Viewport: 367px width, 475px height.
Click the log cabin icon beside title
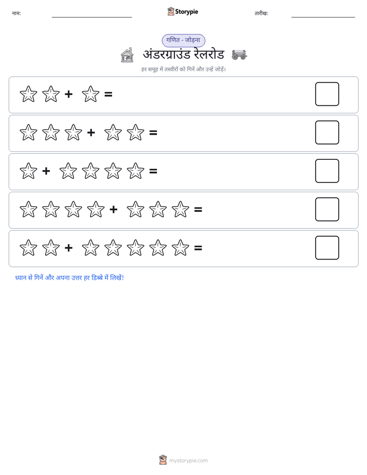click(x=127, y=55)
